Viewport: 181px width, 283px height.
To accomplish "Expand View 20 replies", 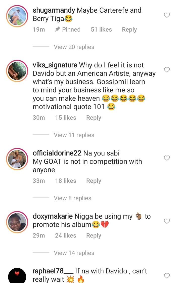I will tap(74, 47).
